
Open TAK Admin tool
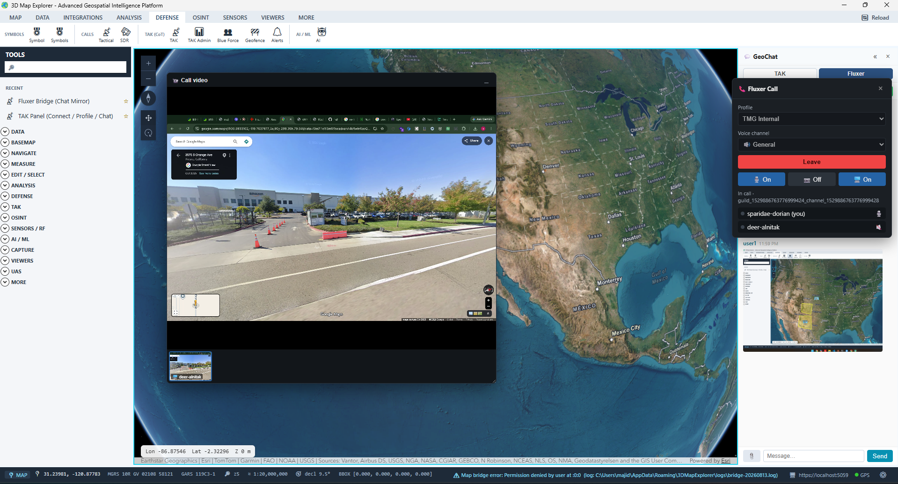tap(199, 35)
